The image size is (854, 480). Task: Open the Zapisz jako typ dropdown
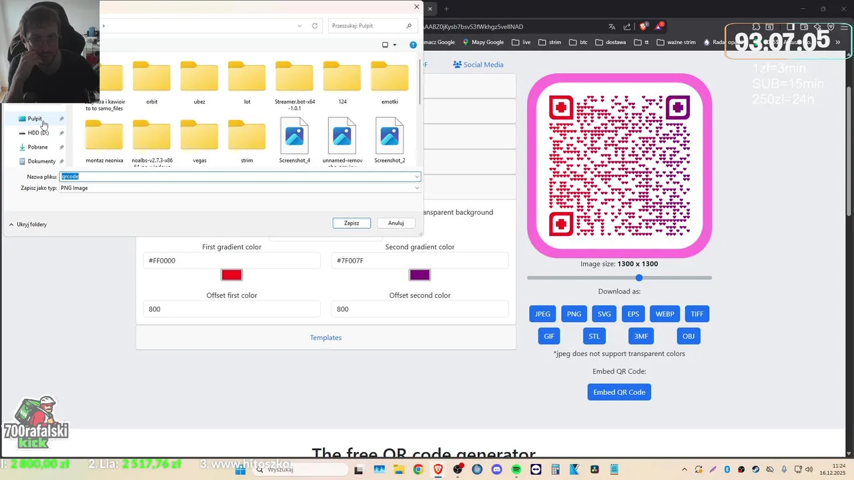click(x=417, y=188)
